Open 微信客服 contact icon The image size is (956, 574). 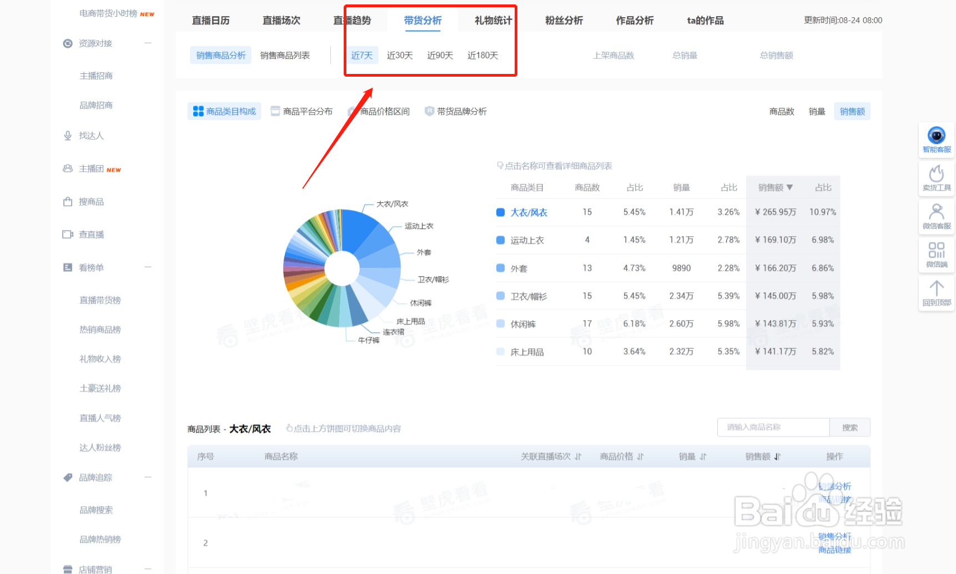click(936, 214)
